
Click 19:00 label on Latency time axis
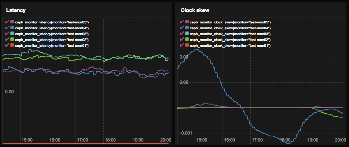coord(138,140)
